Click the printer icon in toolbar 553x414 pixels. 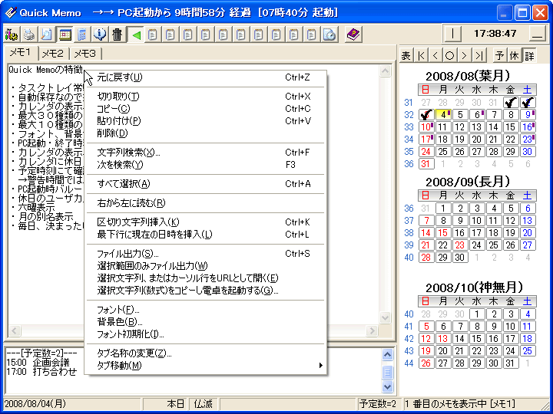(x=29, y=34)
